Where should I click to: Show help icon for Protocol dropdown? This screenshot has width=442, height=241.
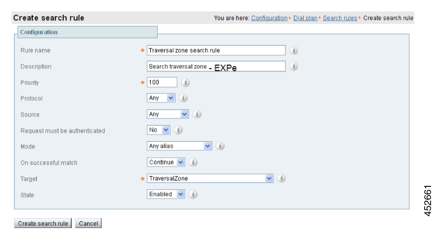point(183,98)
